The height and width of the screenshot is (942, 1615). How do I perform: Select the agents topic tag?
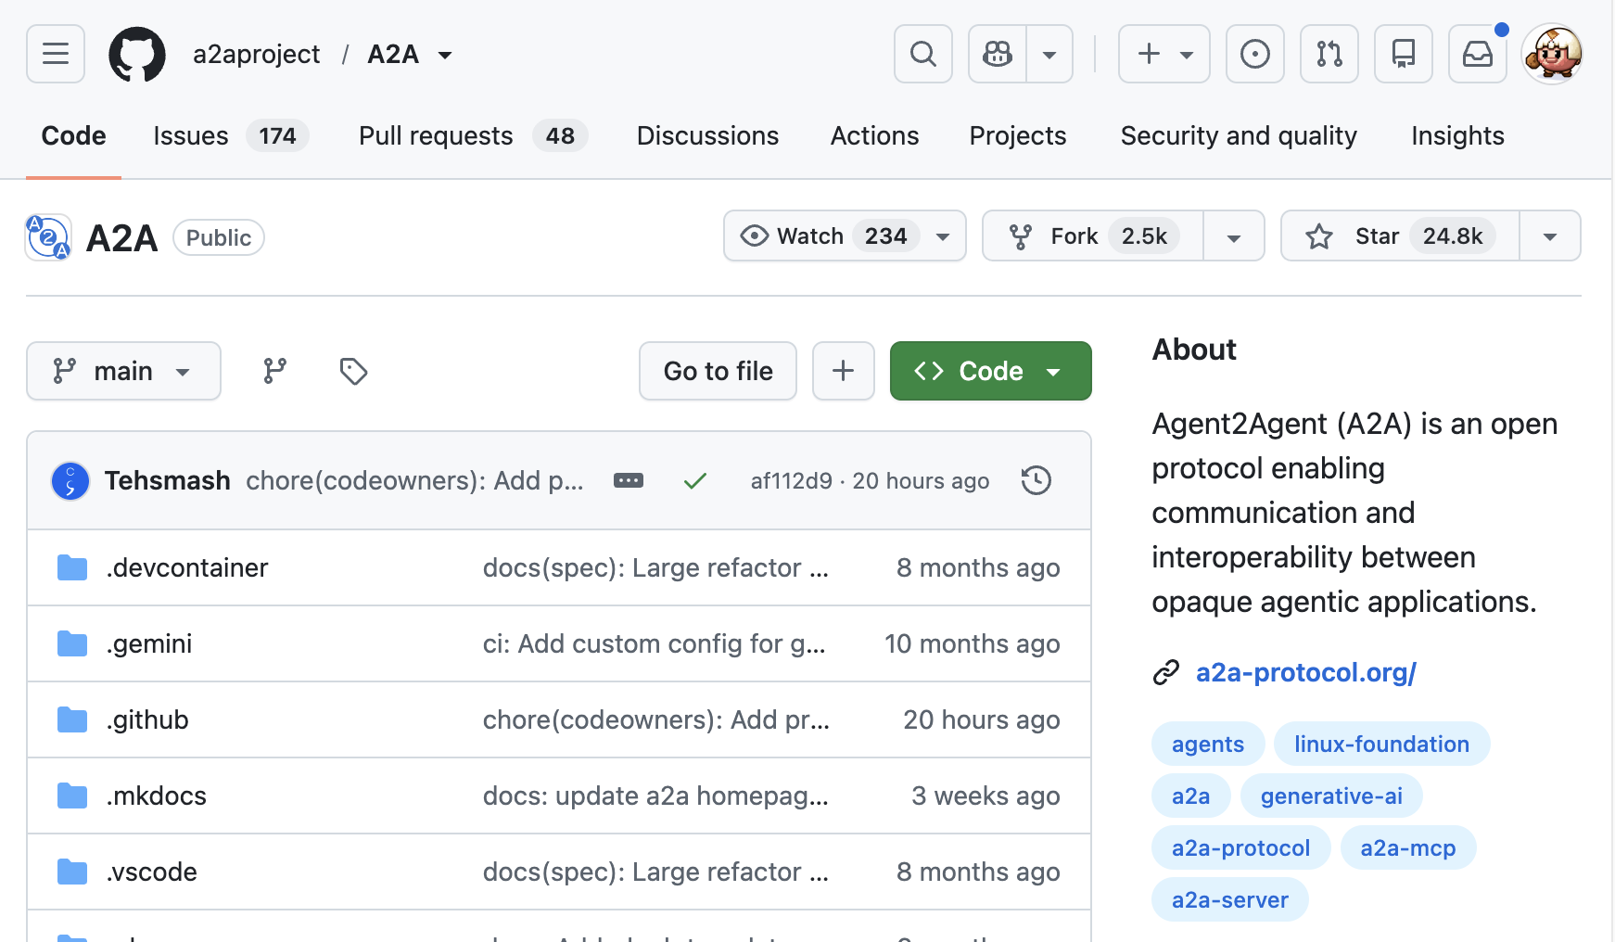click(x=1208, y=744)
